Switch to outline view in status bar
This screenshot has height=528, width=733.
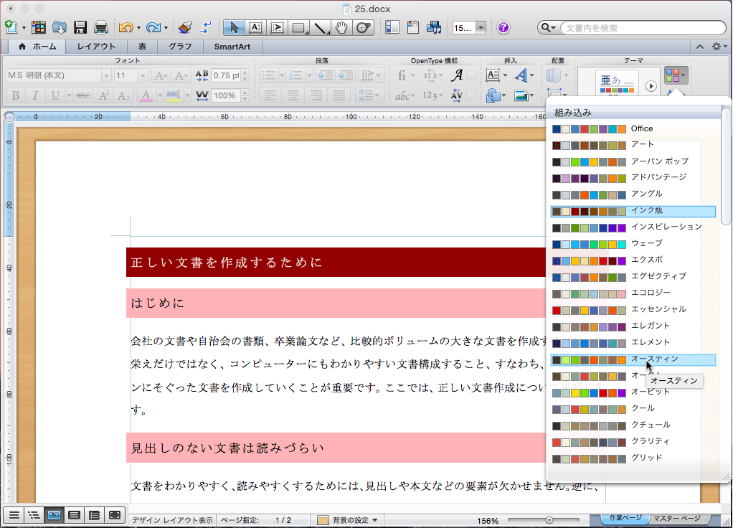pyautogui.click(x=34, y=515)
